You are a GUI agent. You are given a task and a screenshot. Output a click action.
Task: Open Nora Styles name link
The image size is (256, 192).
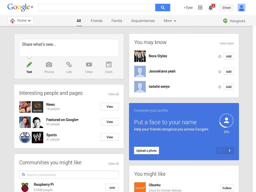coord(158,56)
